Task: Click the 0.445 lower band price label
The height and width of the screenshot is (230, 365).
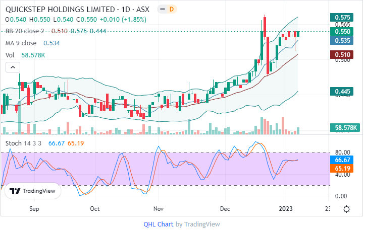Action: click(343, 91)
